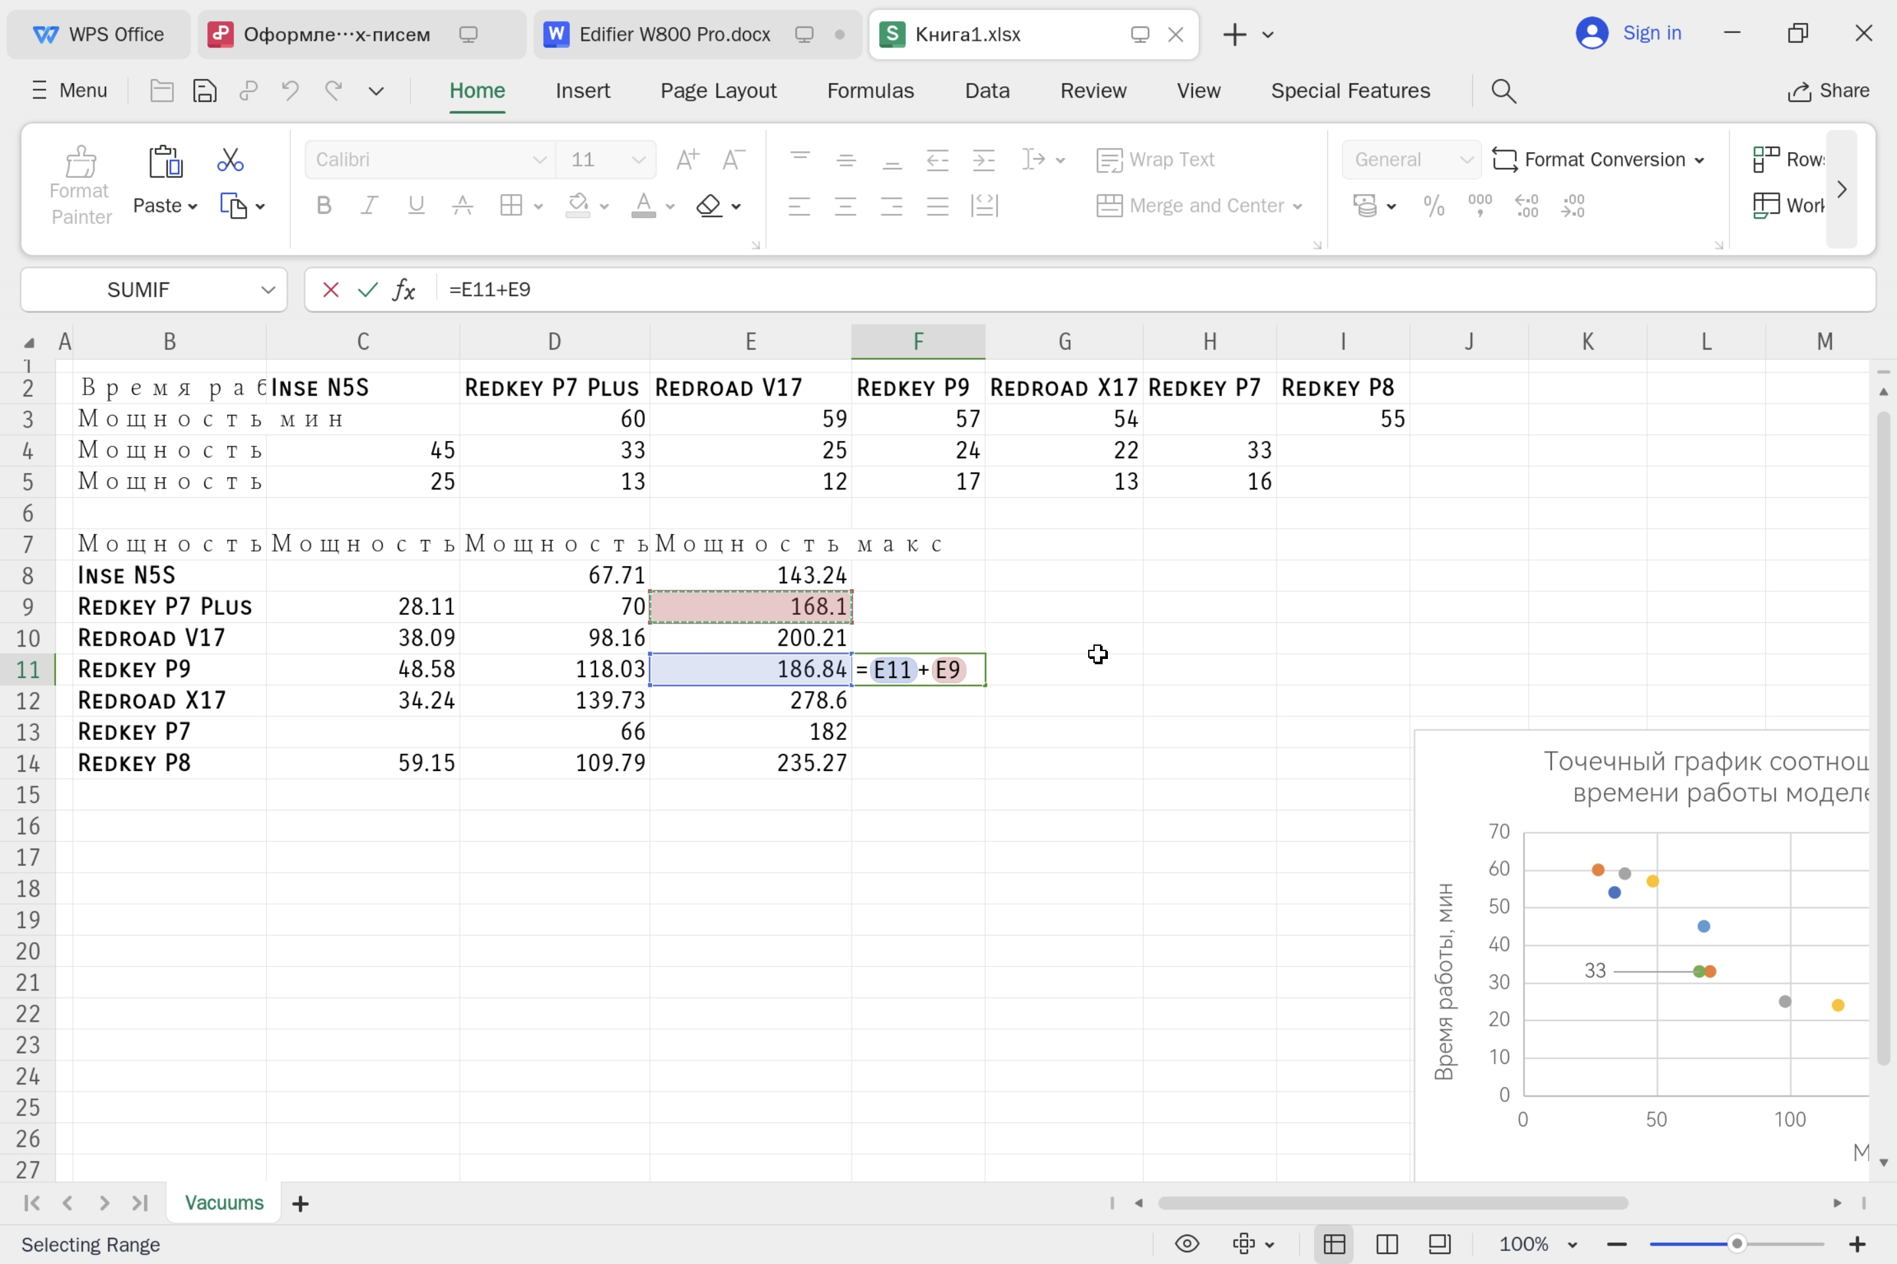1897x1264 pixels.
Task: Open the Page Layout ribbon tab
Action: click(719, 91)
